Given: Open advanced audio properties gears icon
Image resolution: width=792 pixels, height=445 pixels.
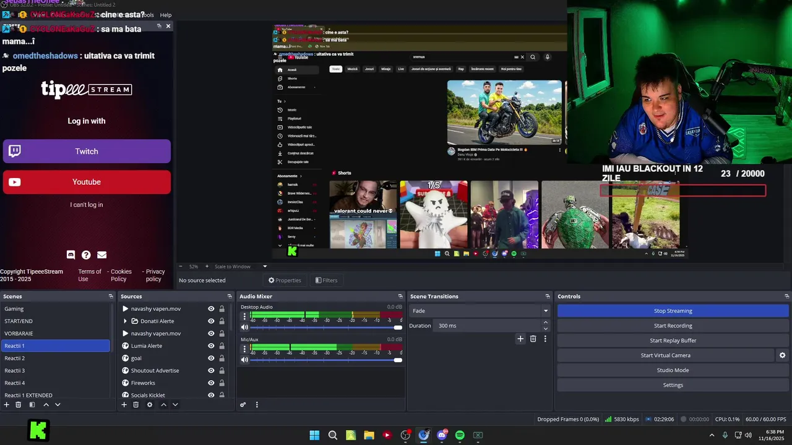Looking at the screenshot, I should point(243,405).
